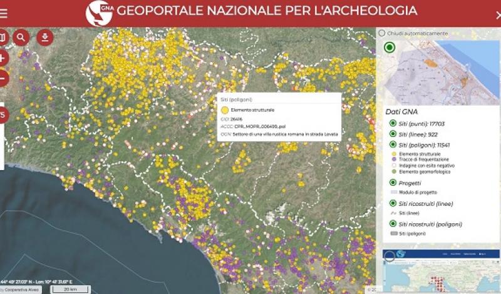Toggle Siti ricostruiti (poligoni) layer
The width and height of the screenshot is (501, 294).
[393, 224]
